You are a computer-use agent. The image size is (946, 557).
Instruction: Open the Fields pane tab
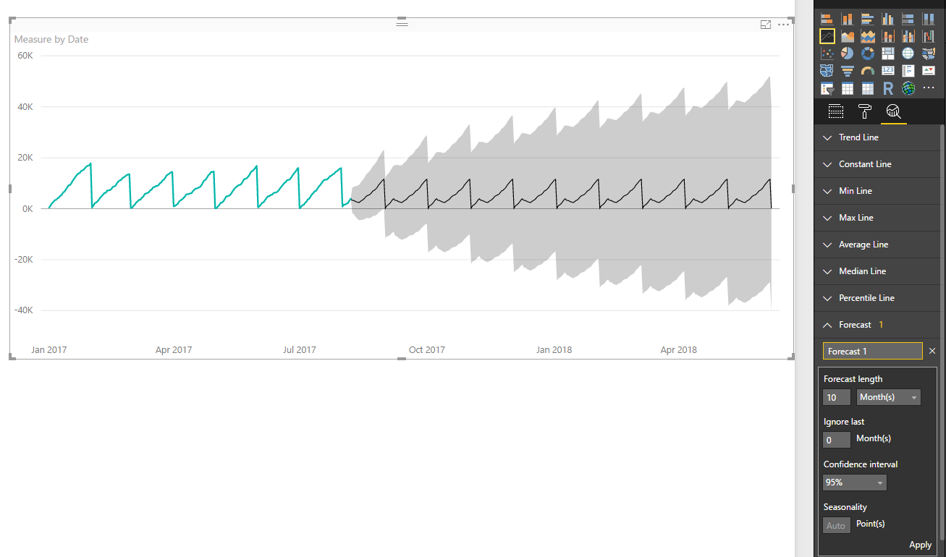(836, 111)
